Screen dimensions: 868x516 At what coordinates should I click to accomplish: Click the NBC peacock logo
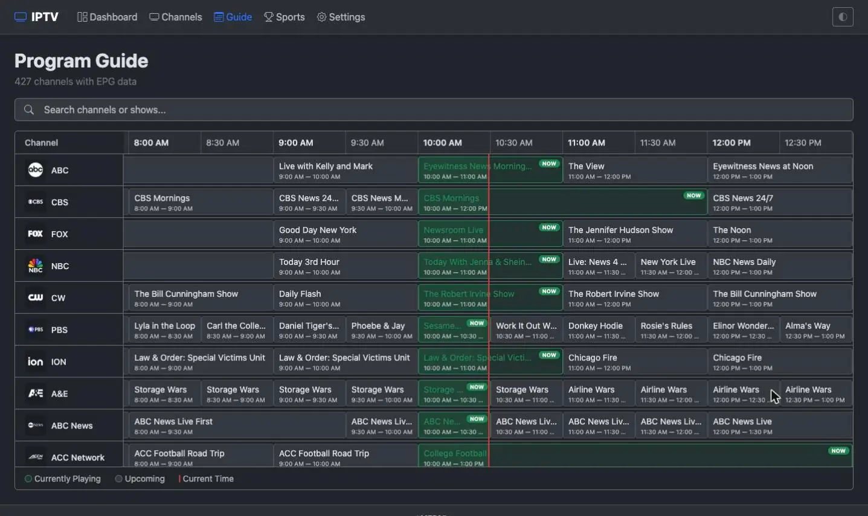pyautogui.click(x=36, y=266)
